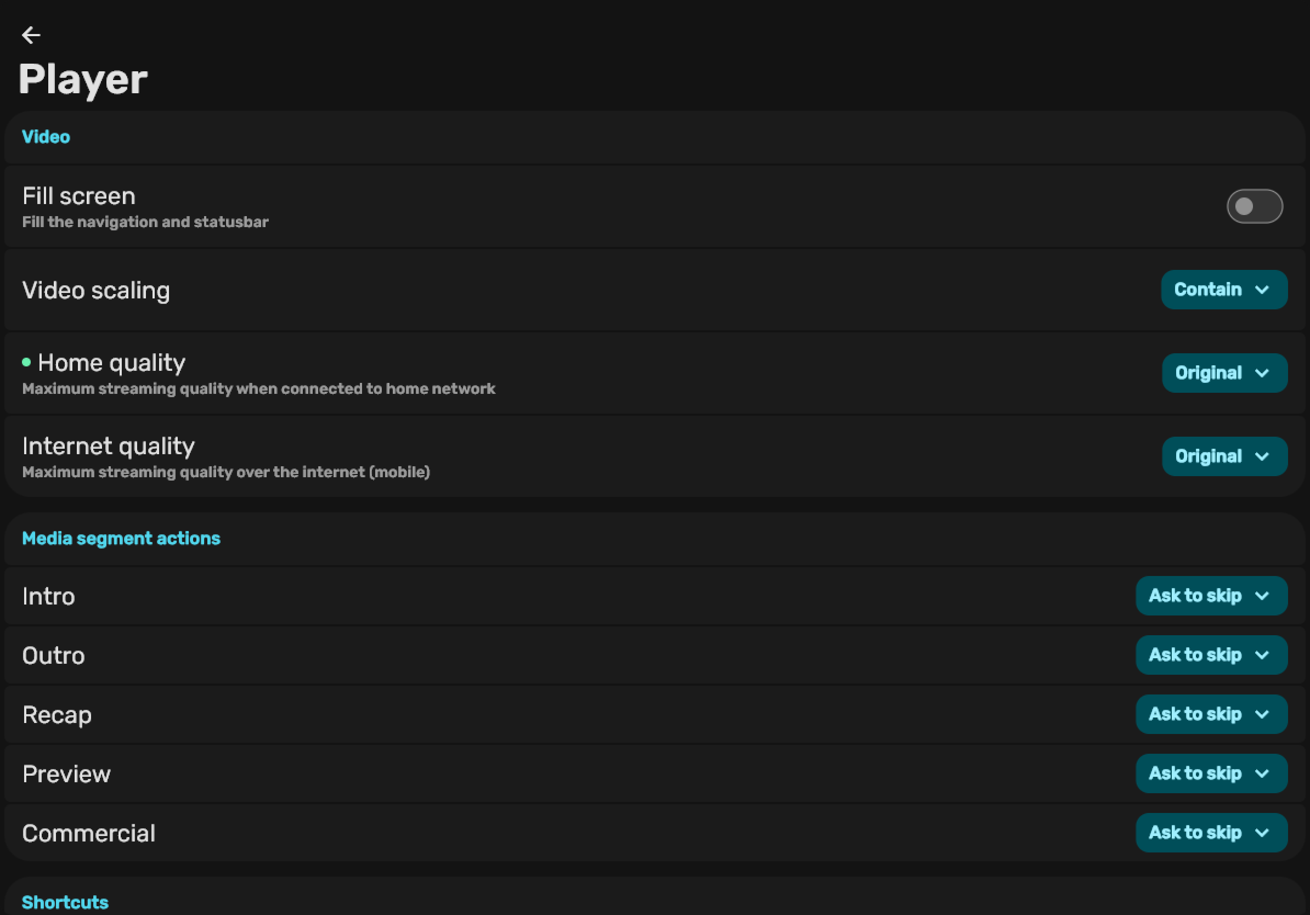Open the Internet quality Original dropdown

tap(1224, 456)
